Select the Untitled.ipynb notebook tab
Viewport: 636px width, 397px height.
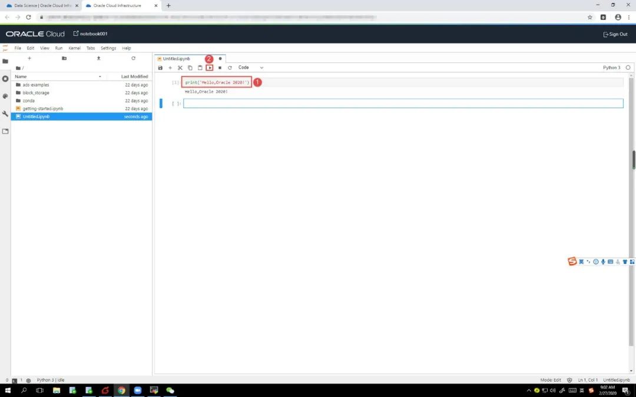coord(177,59)
